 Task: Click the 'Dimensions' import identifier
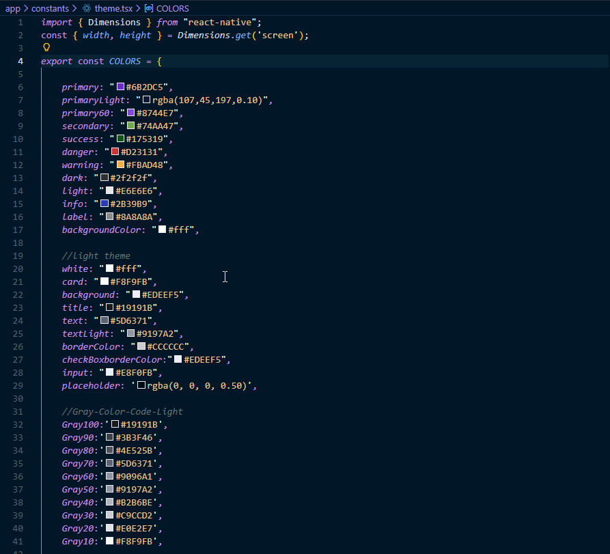114,23
